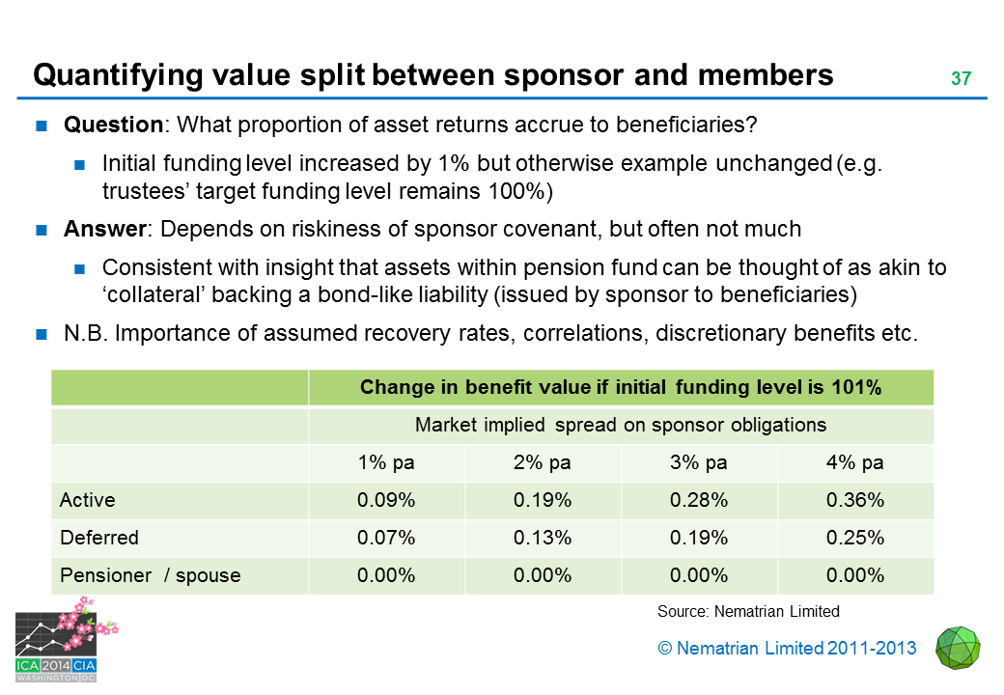The height and width of the screenshot is (695, 1004).
Task: Click the Deferred 0.13% cell
Action: (x=543, y=538)
